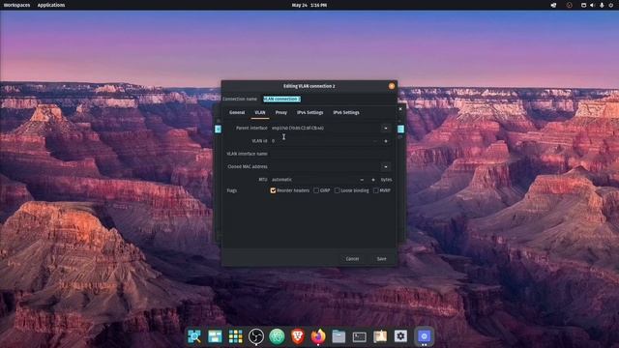Select the VLAN tab
The height and width of the screenshot is (348, 619).
click(x=260, y=112)
